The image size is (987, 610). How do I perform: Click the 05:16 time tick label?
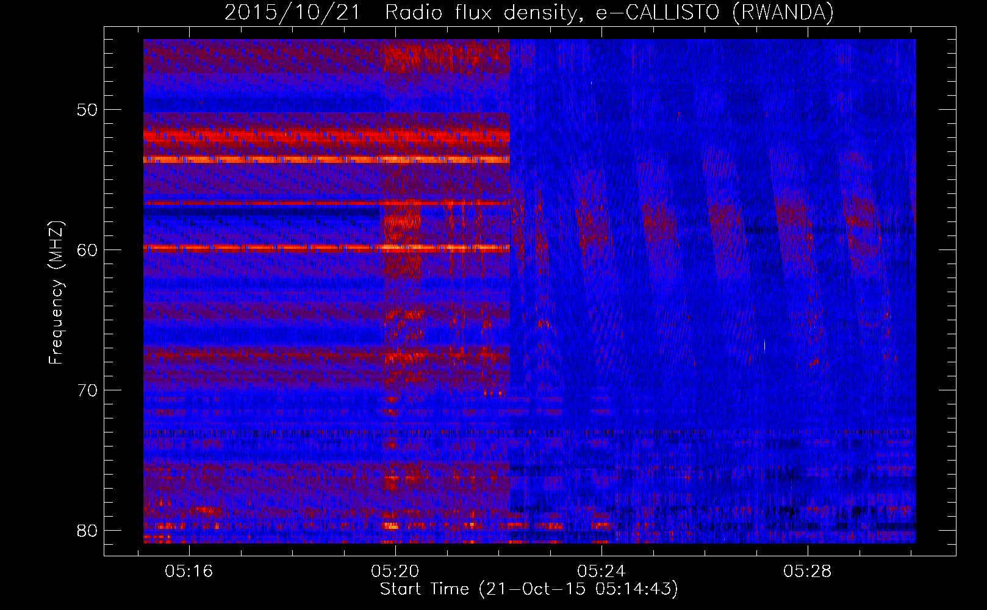(x=189, y=571)
